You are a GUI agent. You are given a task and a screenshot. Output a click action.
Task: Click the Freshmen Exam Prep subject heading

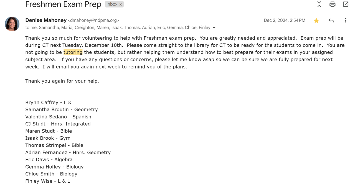(63, 4)
